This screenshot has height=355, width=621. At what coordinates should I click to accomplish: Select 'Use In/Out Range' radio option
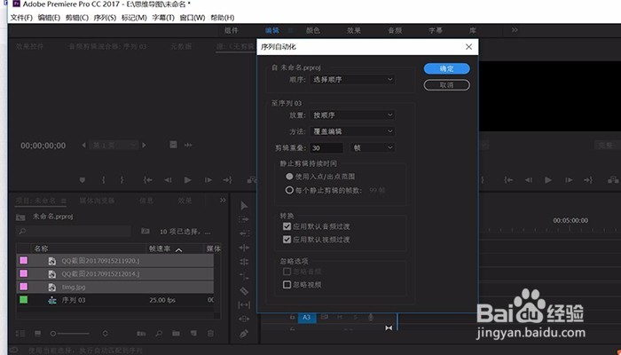tap(289, 177)
